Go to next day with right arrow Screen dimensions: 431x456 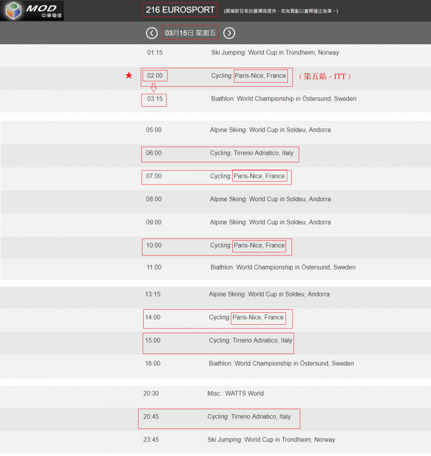point(229,33)
